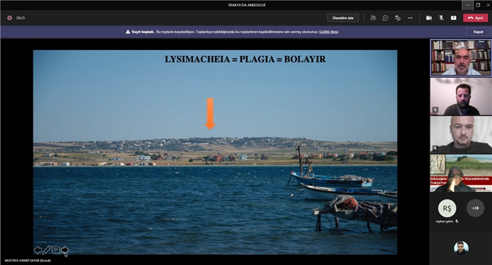Open the more actions ellipsis menu
The width and height of the screenshot is (492, 265).
410,18
